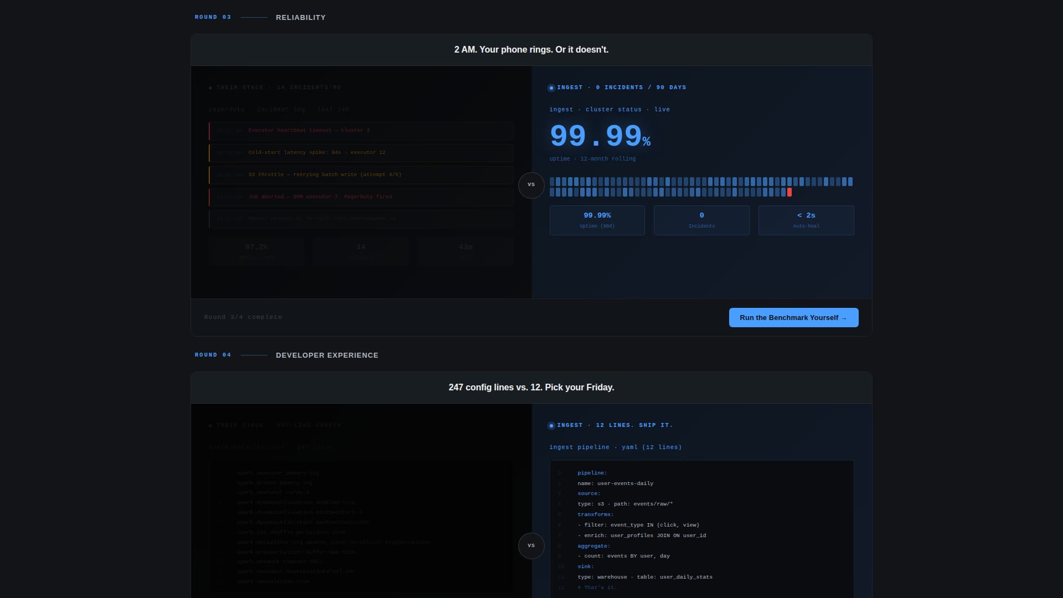
Task: Click the ROUND 04 label
Action: tap(213, 355)
